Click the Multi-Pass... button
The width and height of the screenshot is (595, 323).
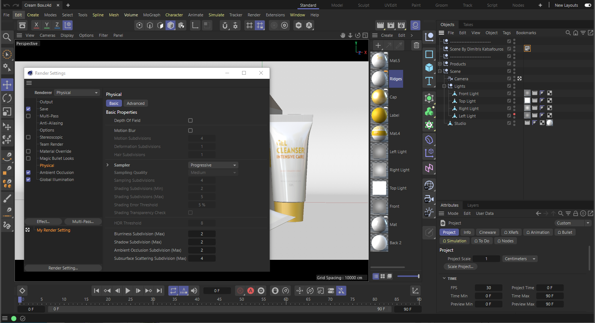pos(83,222)
